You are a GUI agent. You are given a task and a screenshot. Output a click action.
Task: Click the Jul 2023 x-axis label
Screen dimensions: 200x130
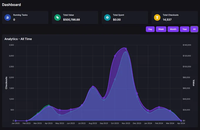click(x=82, y=123)
